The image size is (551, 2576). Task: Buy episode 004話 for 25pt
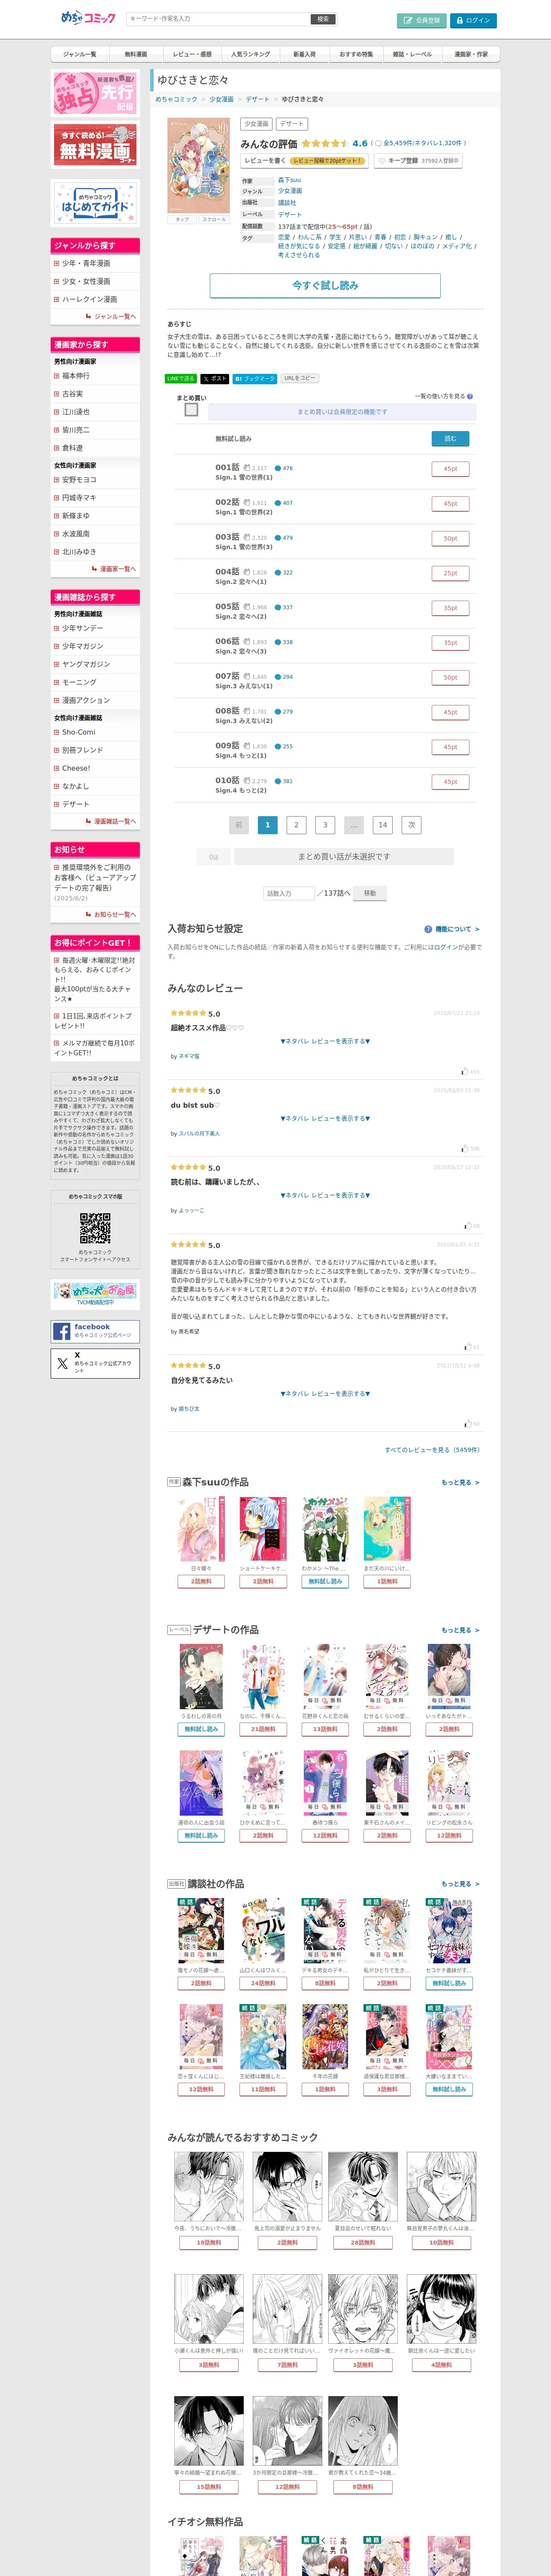(450, 573)
